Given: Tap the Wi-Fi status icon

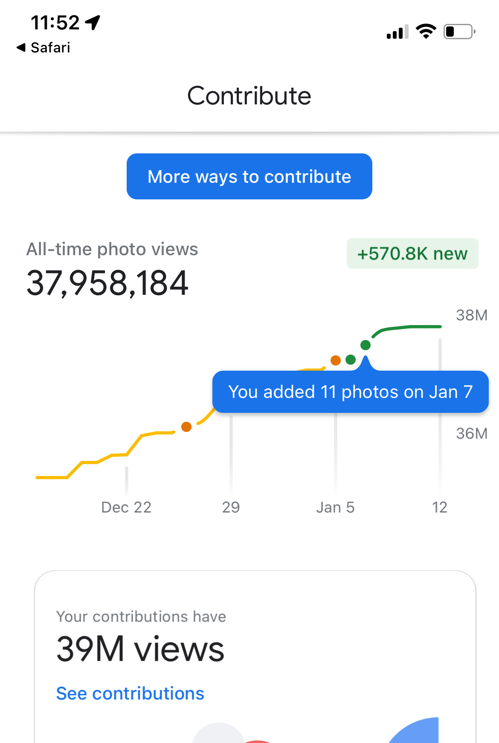Looking at the screenshot, I should pos(426,32).
